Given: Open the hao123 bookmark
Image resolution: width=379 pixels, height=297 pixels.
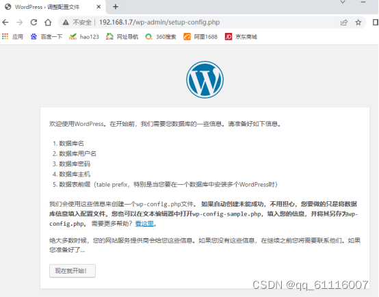Looking at the screenshot, I should [84, 37].
